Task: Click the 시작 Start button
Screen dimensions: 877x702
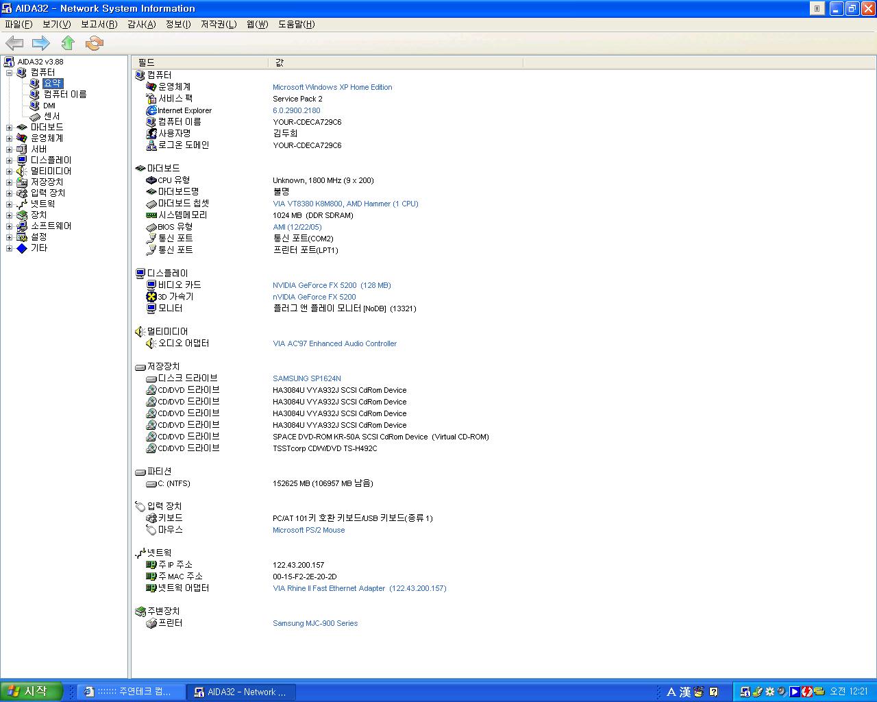Action: (x=32, y=692)
